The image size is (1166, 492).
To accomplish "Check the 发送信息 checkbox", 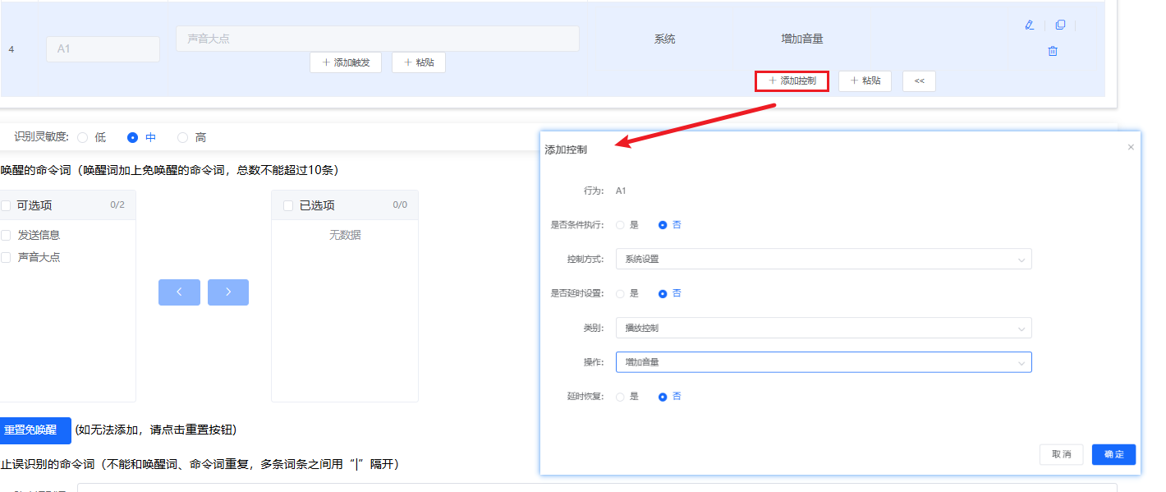I will (x=6, y=234).
